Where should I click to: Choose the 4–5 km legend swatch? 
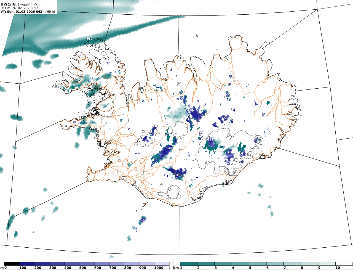click(x=240, y=264)
